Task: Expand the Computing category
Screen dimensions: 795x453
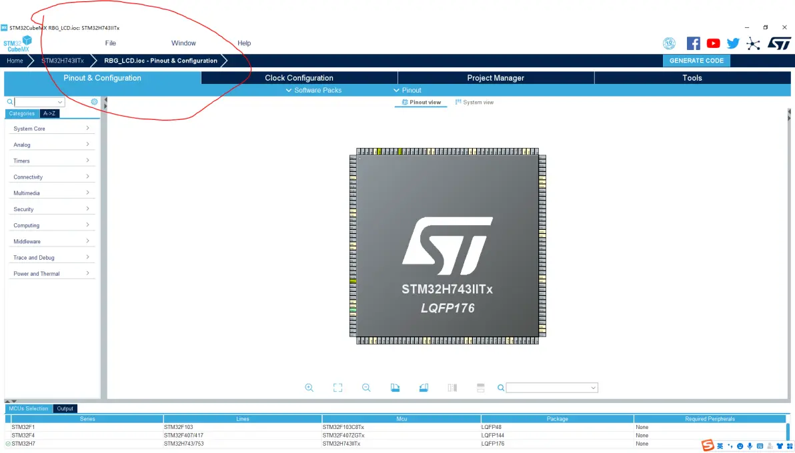Action: [x=52, y=225]
